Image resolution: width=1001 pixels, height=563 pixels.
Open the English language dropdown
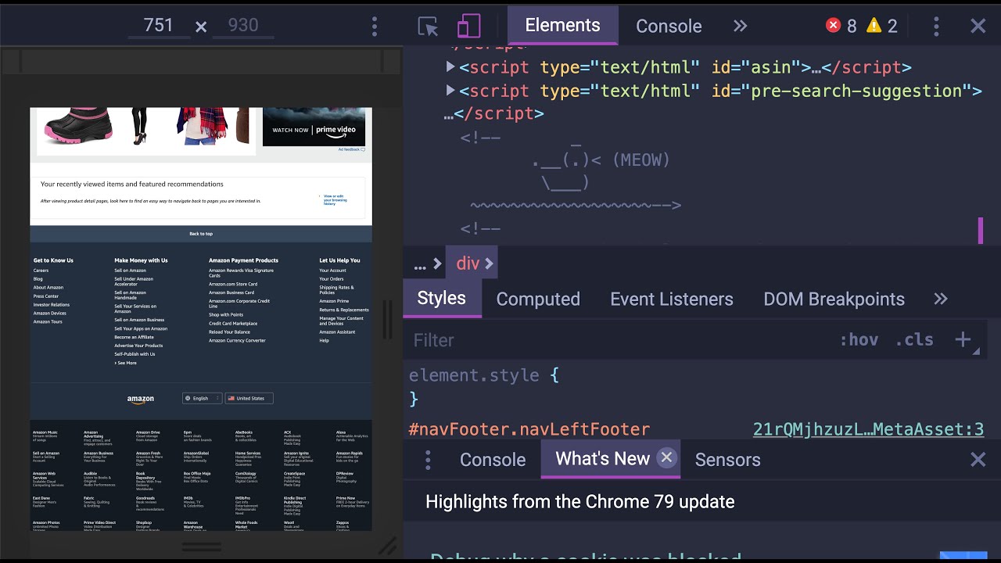click(202, 398)
